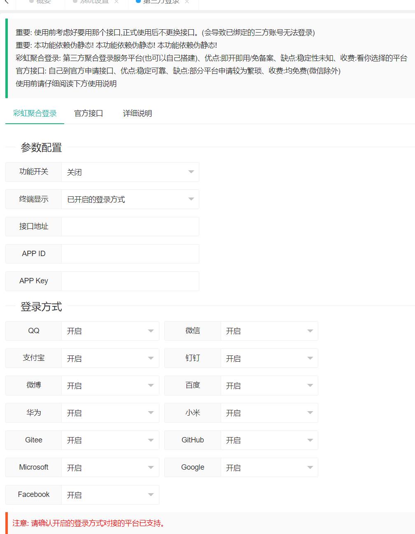
Task: Expand the Google login dropdown
Action: click(269, 467)
